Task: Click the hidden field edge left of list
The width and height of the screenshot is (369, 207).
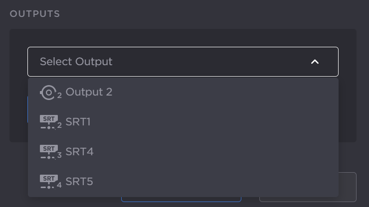Action: tap(27, 109)
